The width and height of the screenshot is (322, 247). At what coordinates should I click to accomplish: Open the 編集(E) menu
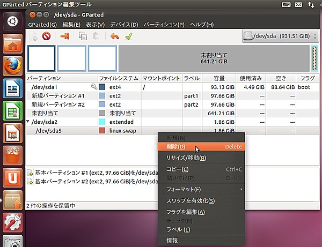[71, 25]
